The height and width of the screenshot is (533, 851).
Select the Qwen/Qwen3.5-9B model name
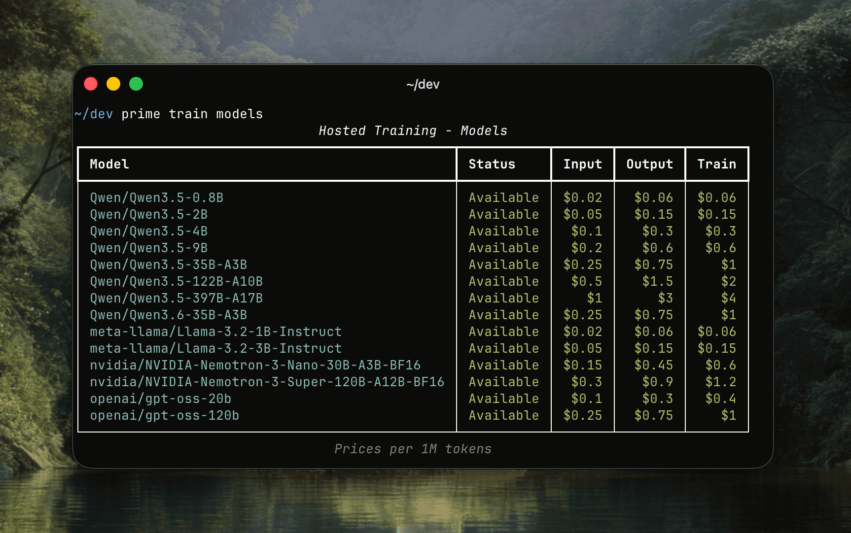pos(149,248)
